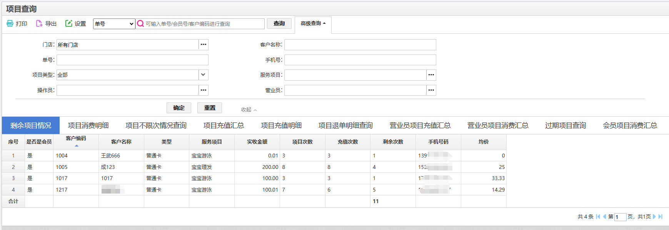Focus the 服务项目 input
This screenshot has height=230, width=669.
click(x=355, y=75)
